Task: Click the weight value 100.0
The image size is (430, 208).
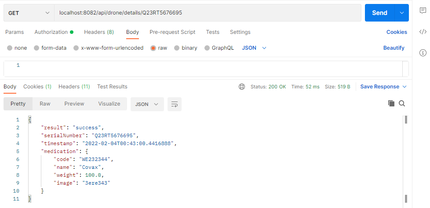Action: click(93, 175)
